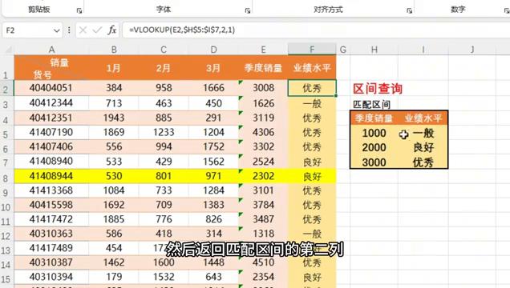This screenshot has width=510, height=288.
Task: Select cell with value 3008
Action: pyautogui.click(x=263, y=88)
